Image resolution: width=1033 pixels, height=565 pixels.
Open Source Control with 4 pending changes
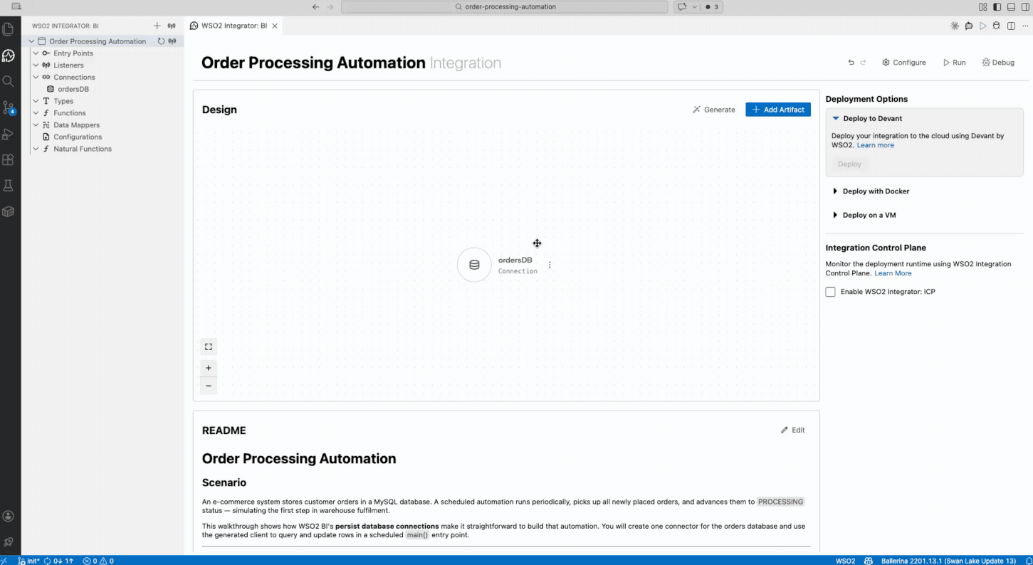pos(9,107)
